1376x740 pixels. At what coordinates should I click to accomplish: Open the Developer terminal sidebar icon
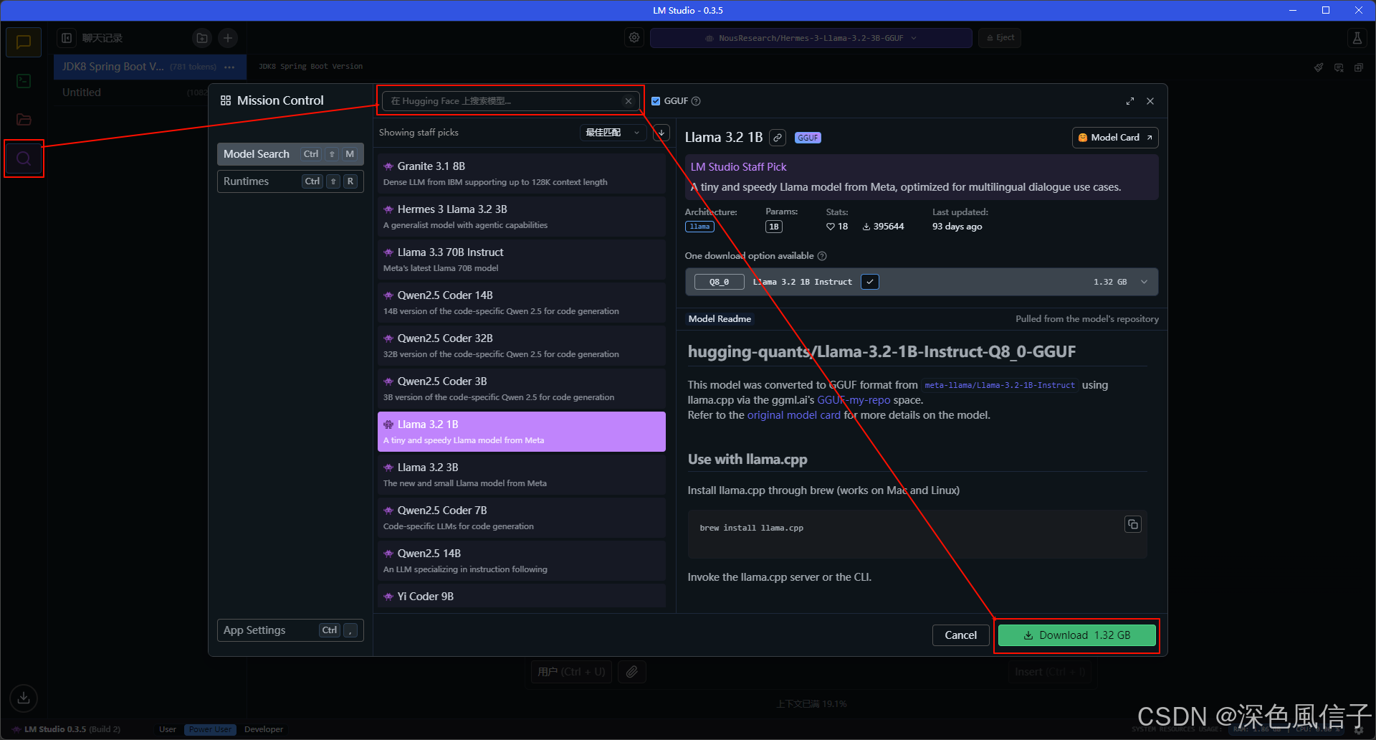click(x=24, y=81)
